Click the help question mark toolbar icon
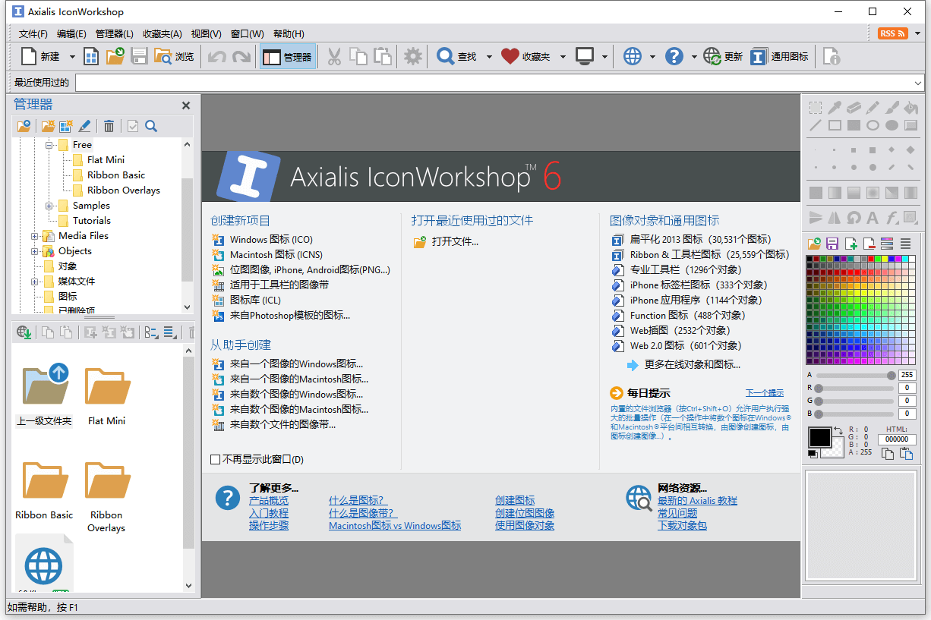This screenshot has height=620, width=931. [x=674, y=57]
